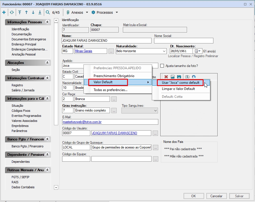This screenshot has width=255, height=202.
Task: Focus the Matrícula eSocial field
Action: [x=155, y=30]
